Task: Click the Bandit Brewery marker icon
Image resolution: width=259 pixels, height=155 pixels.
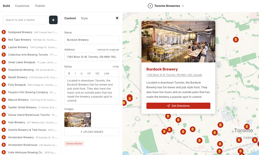Action: click(x=4, y=77)
